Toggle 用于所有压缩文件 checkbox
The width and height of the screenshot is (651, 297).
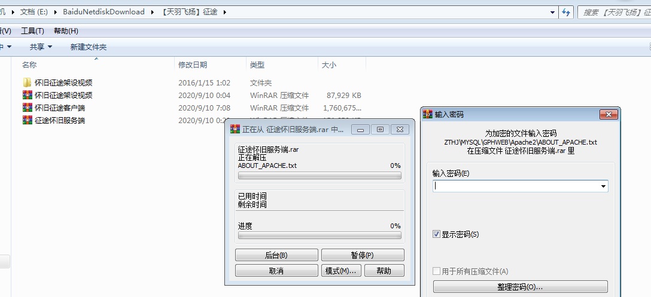pos(436,271)
